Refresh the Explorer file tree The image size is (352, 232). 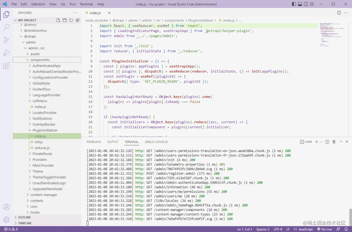coord(71,20)
